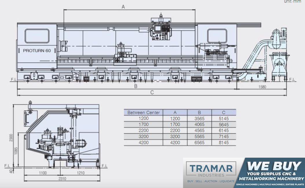The width and height of the screenshot is (305, 188).
Task: Click the "WE BUY" banner headline
Action: (x=274, y=166)
